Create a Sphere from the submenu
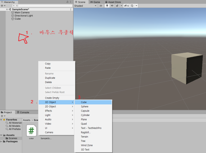The height and width of the screenshot is (153, 206). click(93, 107)
